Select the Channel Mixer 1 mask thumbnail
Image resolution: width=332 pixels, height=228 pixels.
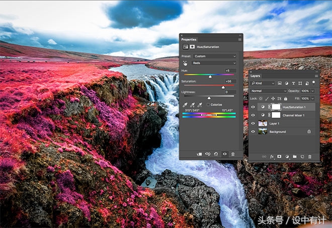point(276,115)
